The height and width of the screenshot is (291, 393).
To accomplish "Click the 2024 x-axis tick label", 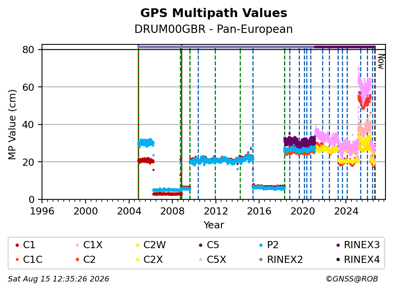I will pos(346,211).
